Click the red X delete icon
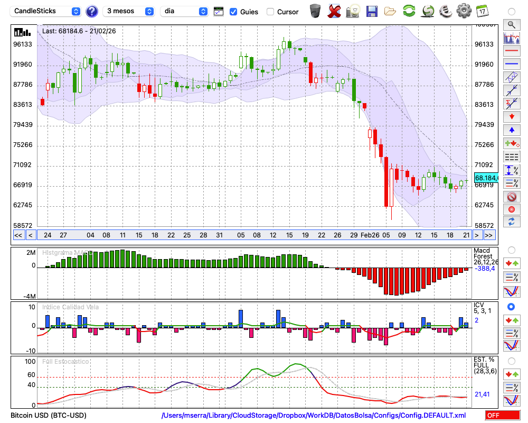 (334, 11)
